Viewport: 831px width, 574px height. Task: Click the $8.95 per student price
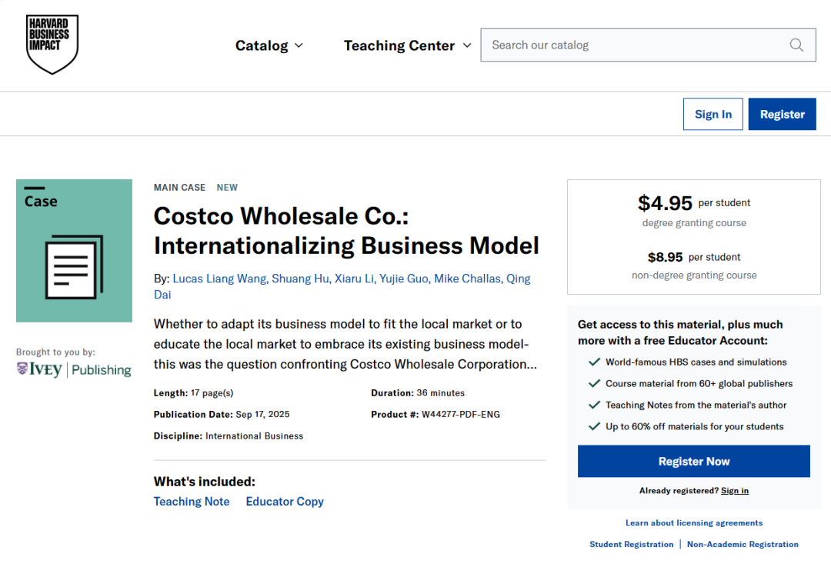pos(694,257)
